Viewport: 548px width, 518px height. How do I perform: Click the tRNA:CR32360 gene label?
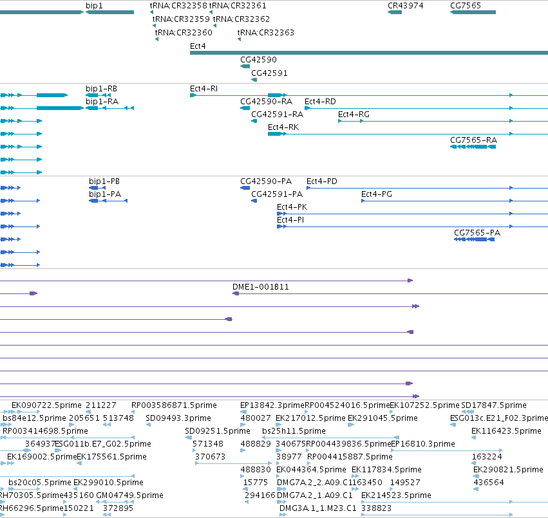pos(184,32)
